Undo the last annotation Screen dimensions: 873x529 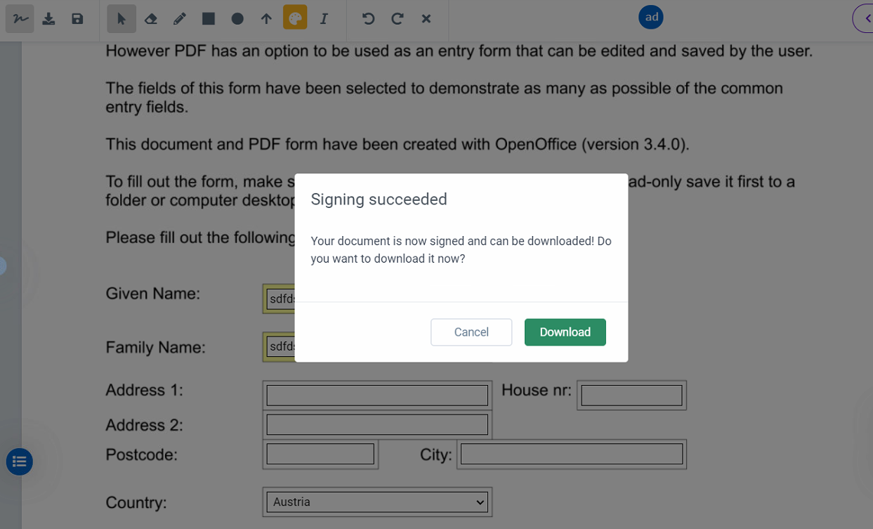[368, 19]
